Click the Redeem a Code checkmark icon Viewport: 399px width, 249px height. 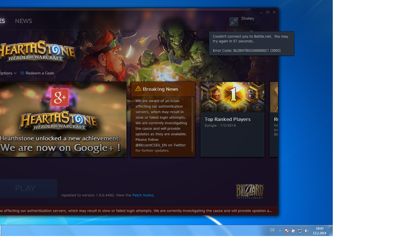(22, 73)
